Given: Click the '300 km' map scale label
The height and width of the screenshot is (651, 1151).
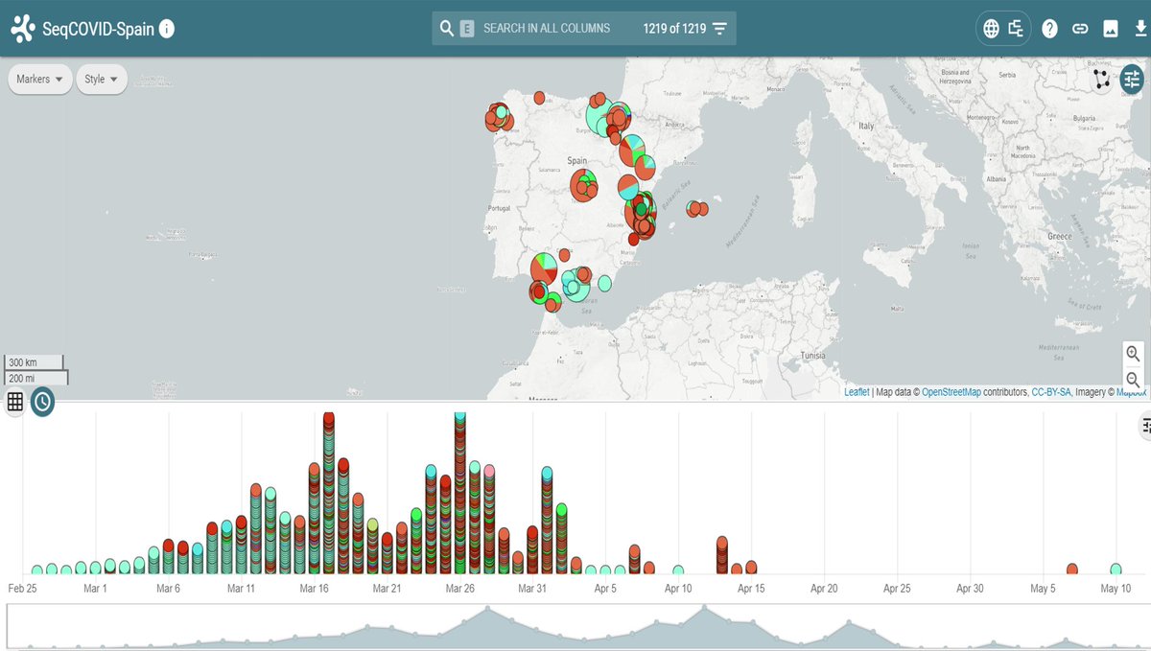Looking at the screenshot, I should pos(22,362).
